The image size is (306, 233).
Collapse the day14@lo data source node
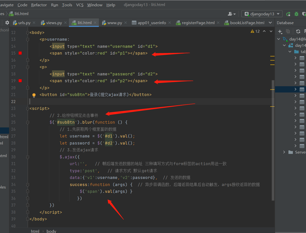(x=279, y=39)
